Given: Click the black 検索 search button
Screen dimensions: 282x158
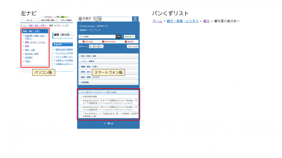Looking at the screenshot, I should click(118, 36).
